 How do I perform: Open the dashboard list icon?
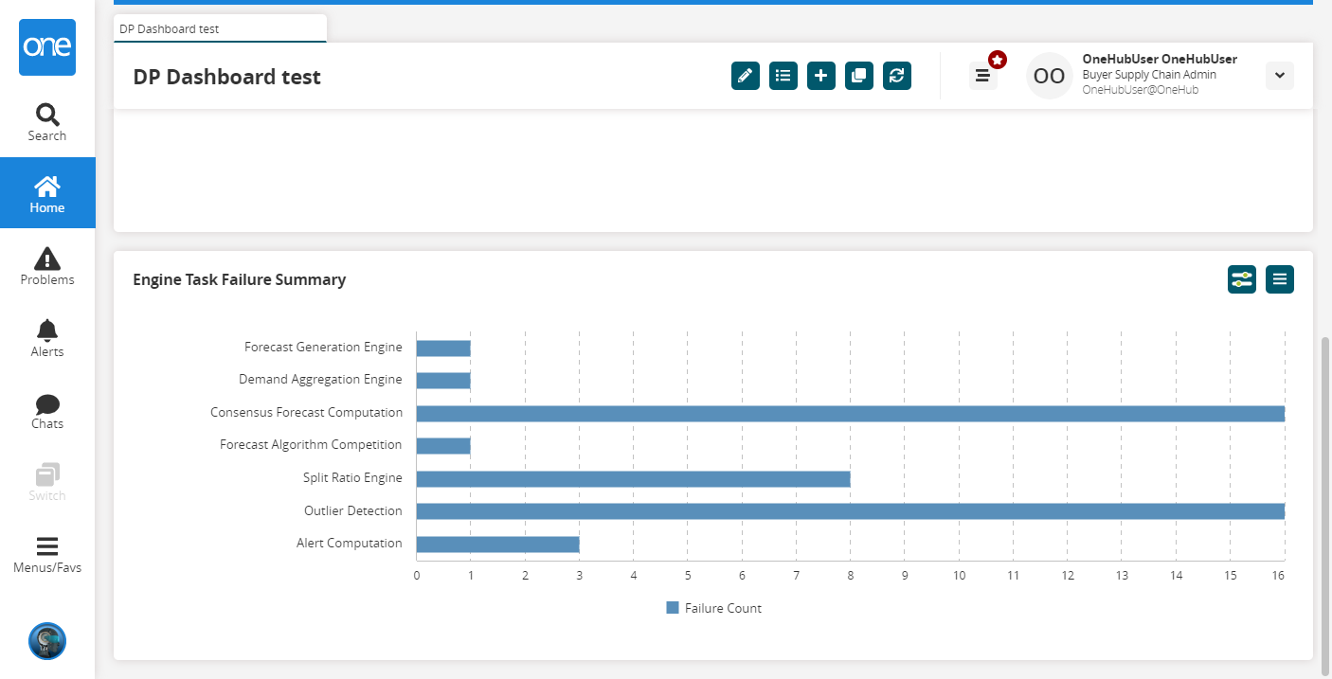tap(783, 76)
